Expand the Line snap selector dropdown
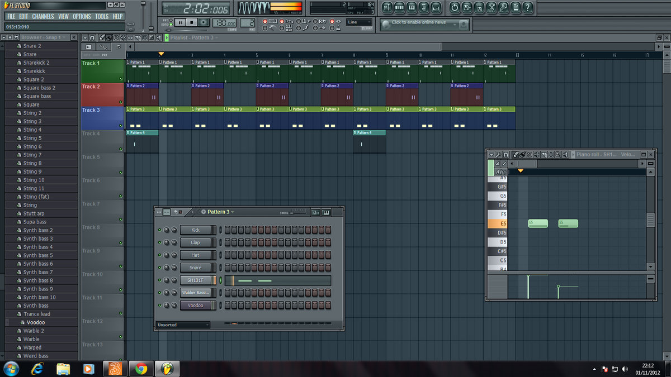Viewport: 671px width, 377px height. pos(358,22)
